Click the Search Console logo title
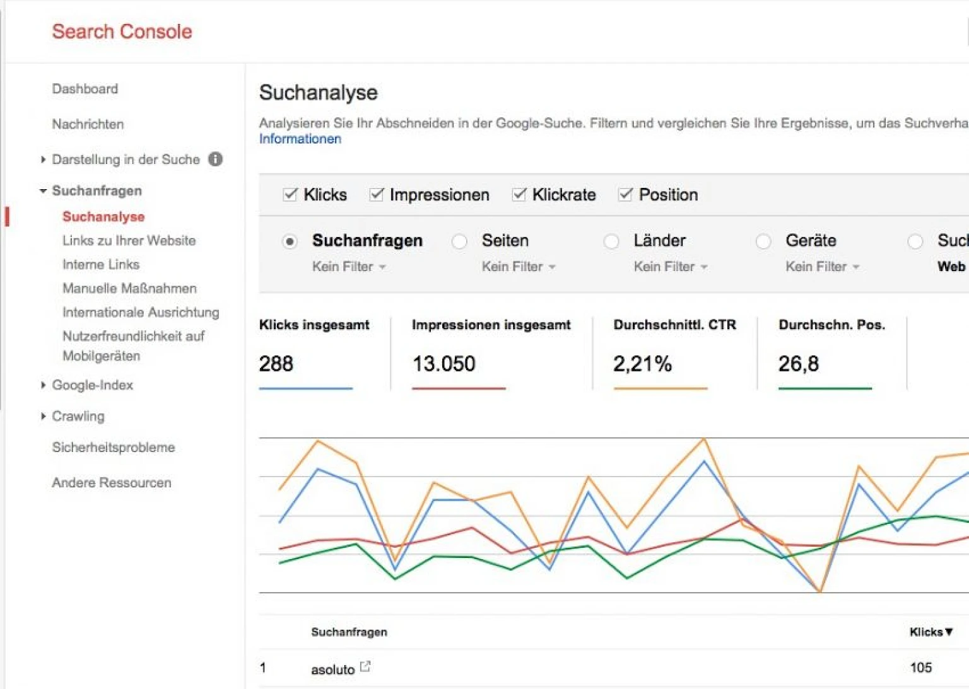This screenshot has width=969, height=689. tap(122, 32)
